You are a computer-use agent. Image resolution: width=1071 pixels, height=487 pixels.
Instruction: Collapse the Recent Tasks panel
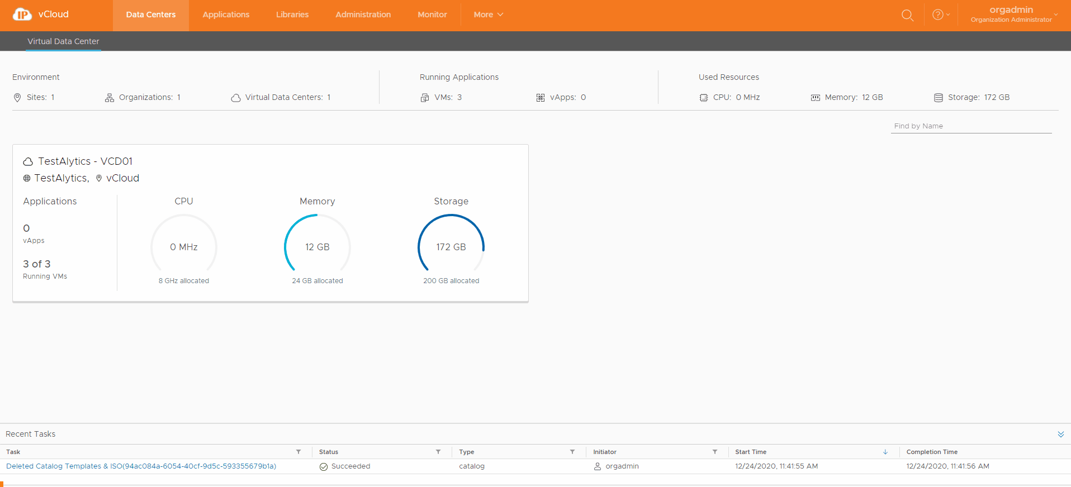pos(1060,434)
